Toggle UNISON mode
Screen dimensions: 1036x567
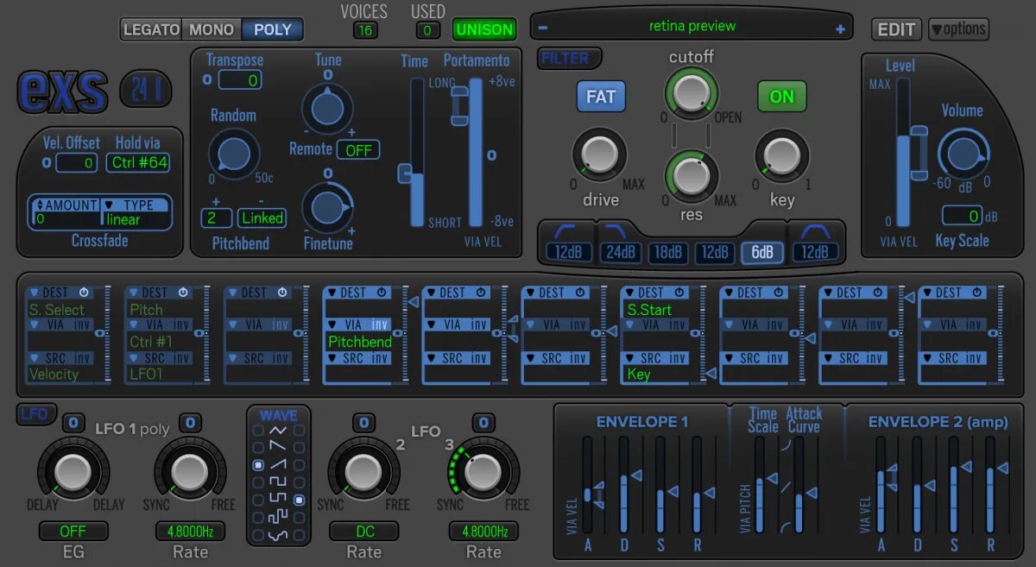click(x=484, y=29)
